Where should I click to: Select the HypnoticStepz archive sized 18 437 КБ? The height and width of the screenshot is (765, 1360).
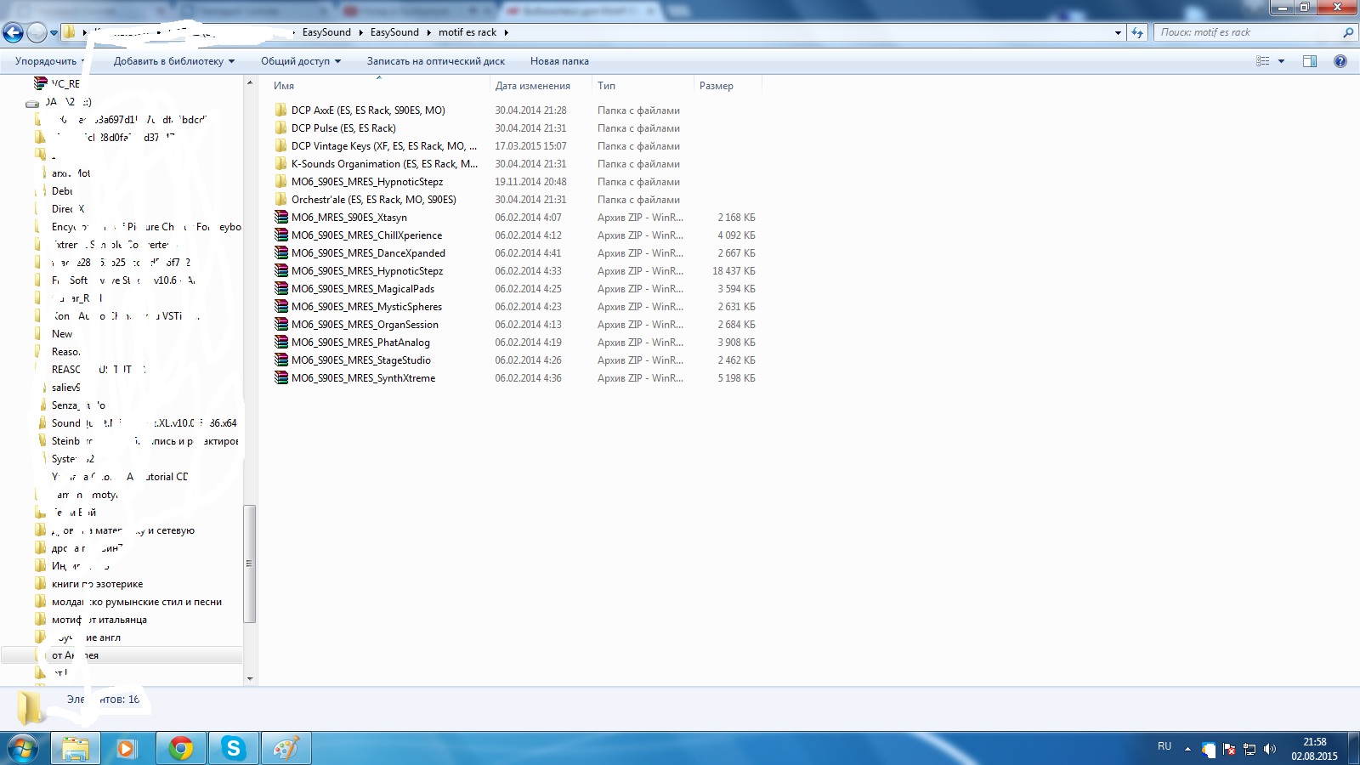pos(367,271)
